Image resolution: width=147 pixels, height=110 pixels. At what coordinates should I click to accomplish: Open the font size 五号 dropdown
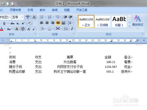(22, 17)
